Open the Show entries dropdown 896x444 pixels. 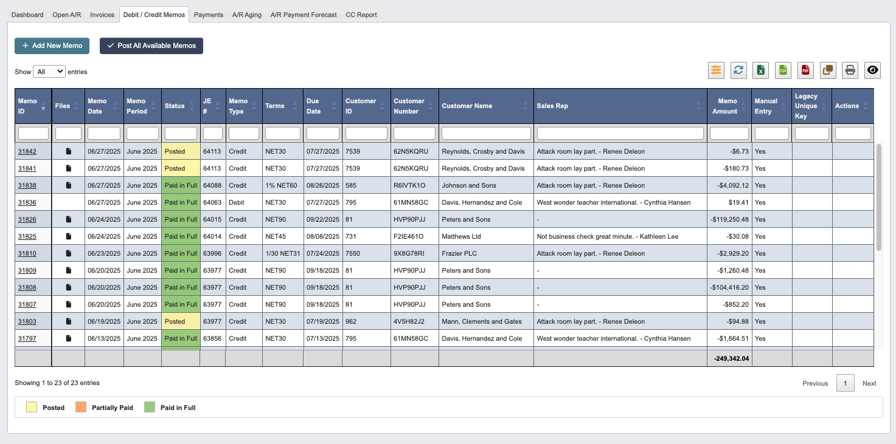49,71
